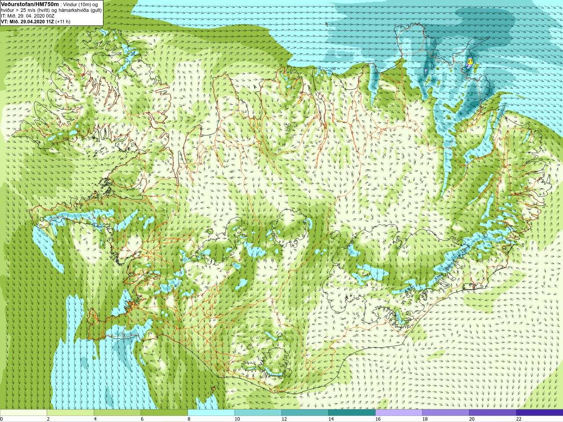The image size is (563, 422).
Task: Click the 'VT: Mið. 29.04.2020 11Z' line
Action: pyautogui.click(x=27, y=22)
